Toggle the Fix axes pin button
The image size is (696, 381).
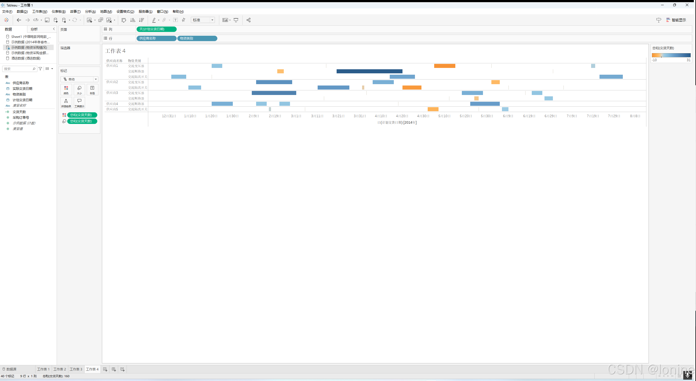183,20
